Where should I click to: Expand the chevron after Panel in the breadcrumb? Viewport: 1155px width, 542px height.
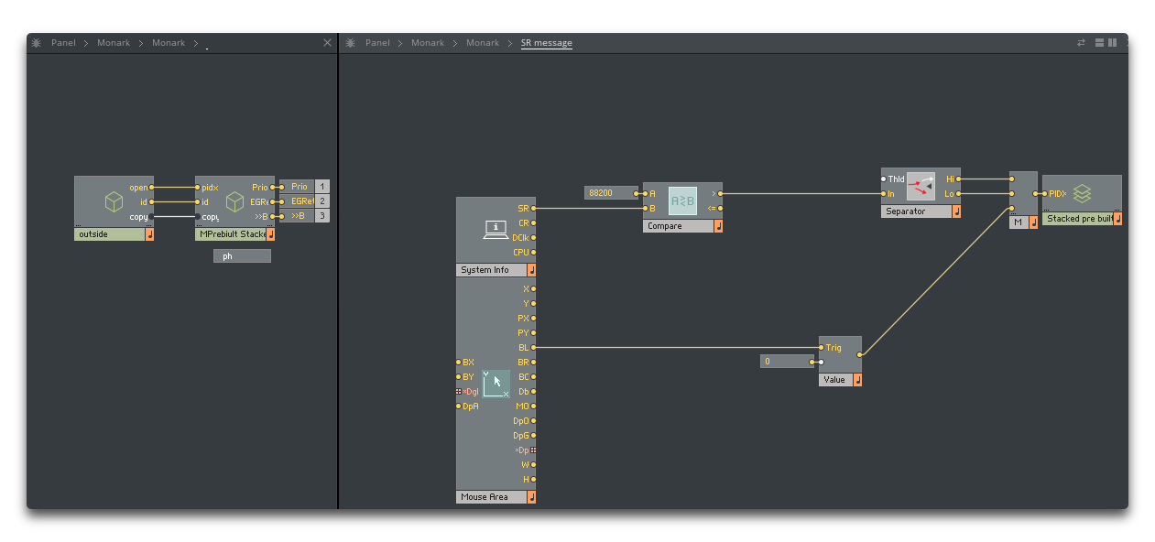(x=398, y=42)
